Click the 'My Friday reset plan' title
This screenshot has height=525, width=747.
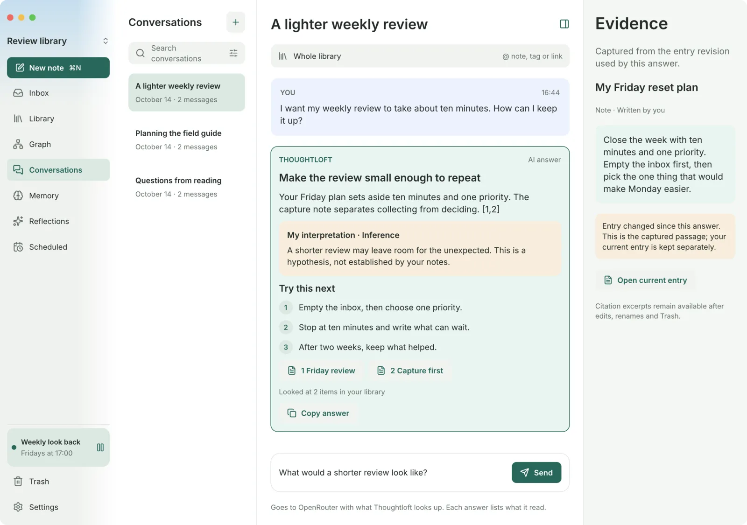point(647,87)
